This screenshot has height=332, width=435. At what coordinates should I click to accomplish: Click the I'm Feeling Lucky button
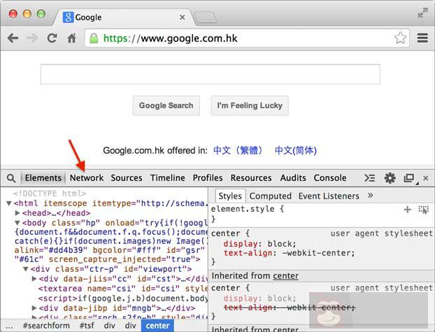[250, 106]
